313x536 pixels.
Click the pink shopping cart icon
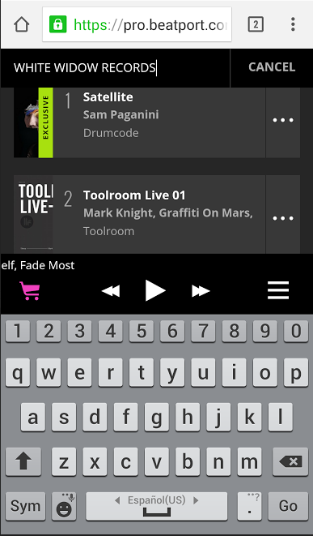pyautogui.click(x=30, y=291)
